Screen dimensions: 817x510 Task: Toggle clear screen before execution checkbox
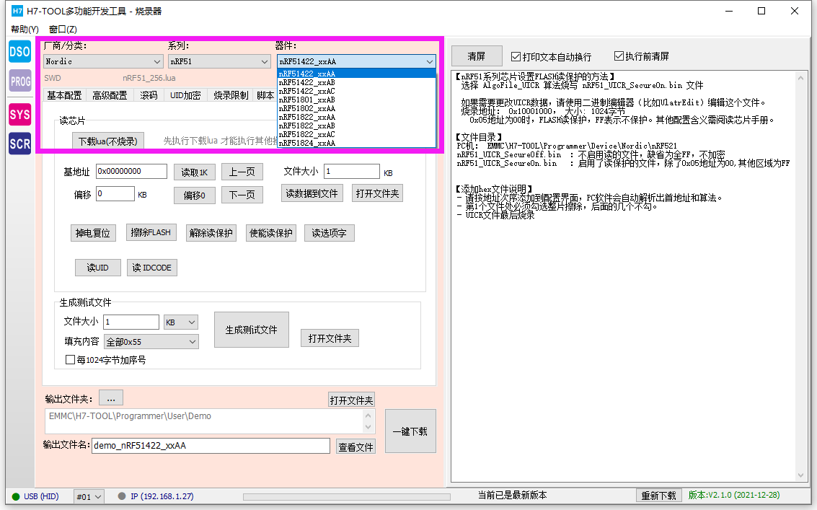click(x=619, y=56)
